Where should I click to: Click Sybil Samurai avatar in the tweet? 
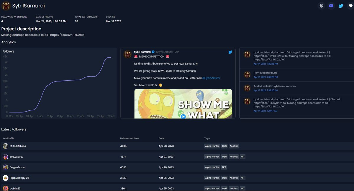(127, 54)
